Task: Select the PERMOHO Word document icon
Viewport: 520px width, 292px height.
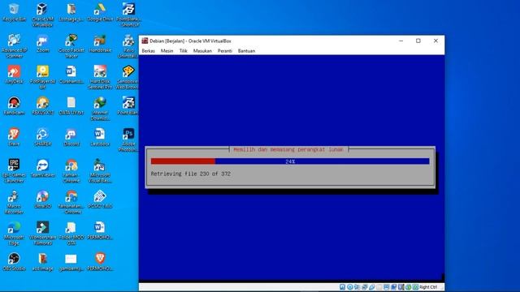Action: click(x=100, y=230)
